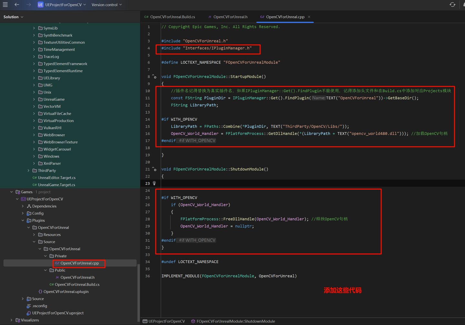This screenshot has width=465, height=325.
Task: Select UEProjectForOpenCV.uproject in tree
Action: tap(58, 313)
